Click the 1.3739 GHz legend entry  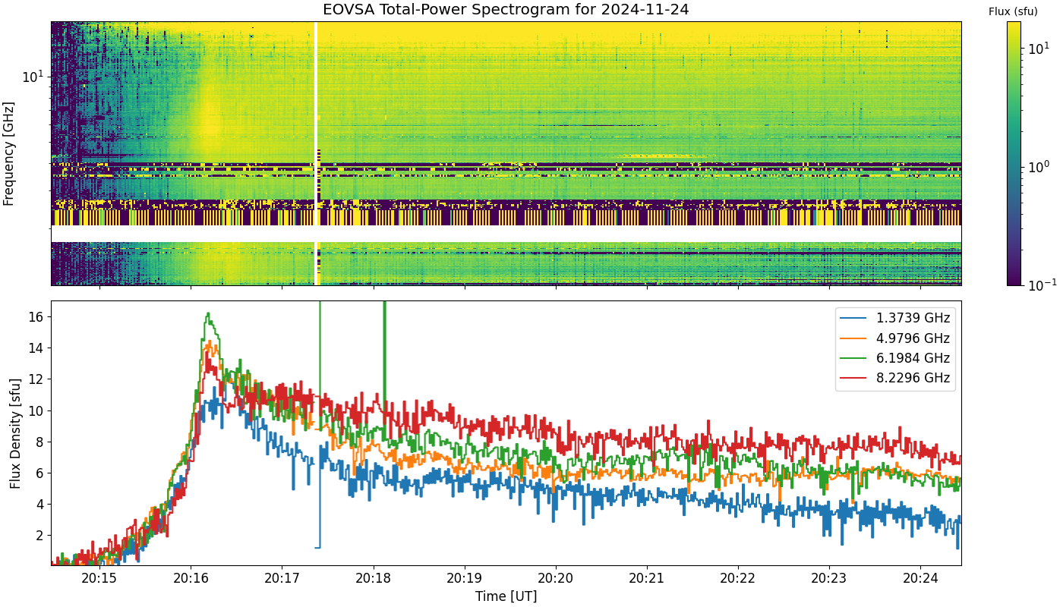895,319
